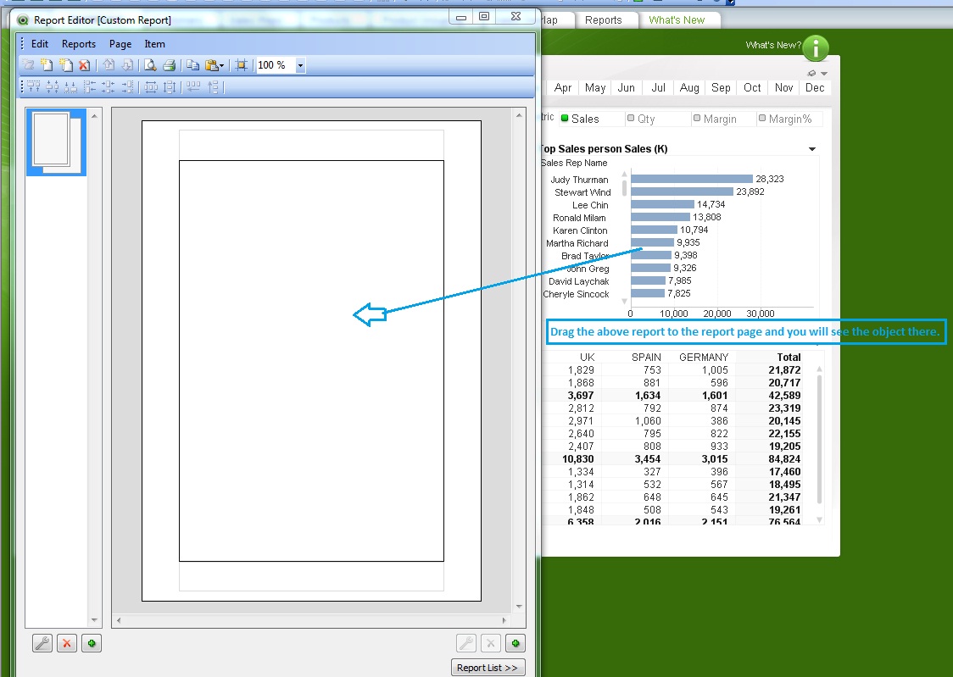
Task: Add a page with left green plus
Action: (x=92, y=643)
